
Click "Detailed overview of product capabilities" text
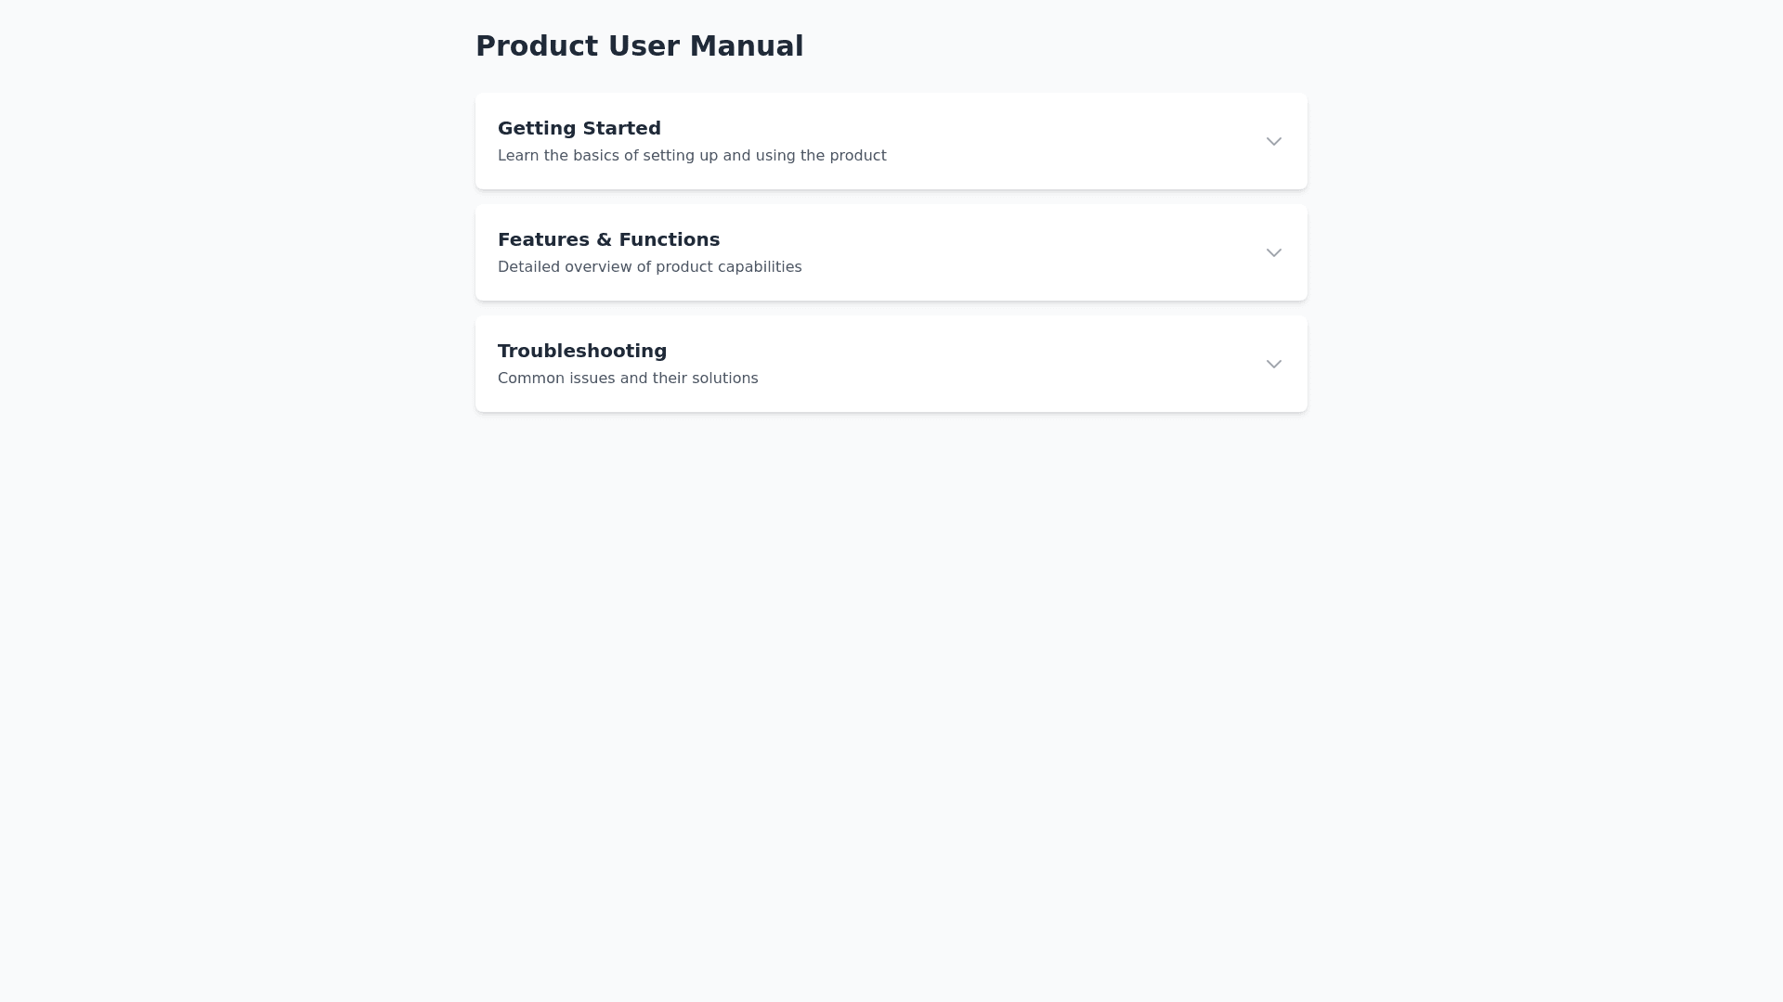649,267
